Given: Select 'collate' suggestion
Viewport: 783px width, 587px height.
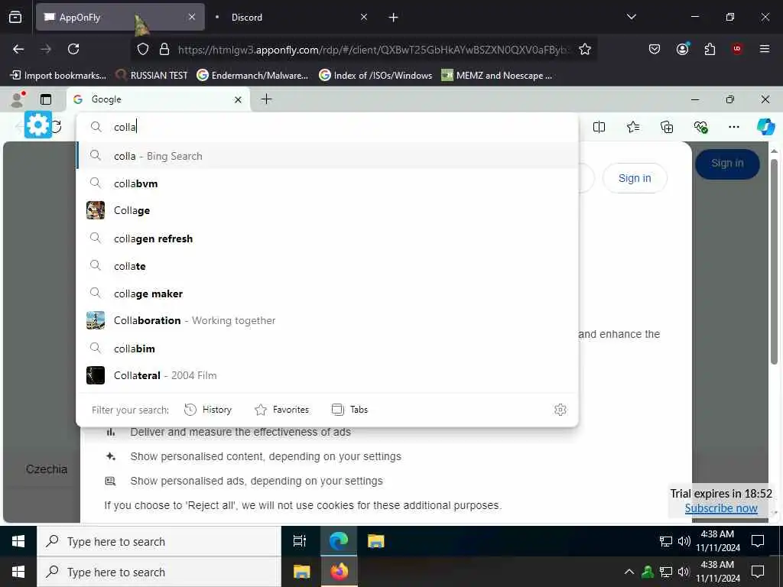Looking at the screenshot, I should (327, 266).
